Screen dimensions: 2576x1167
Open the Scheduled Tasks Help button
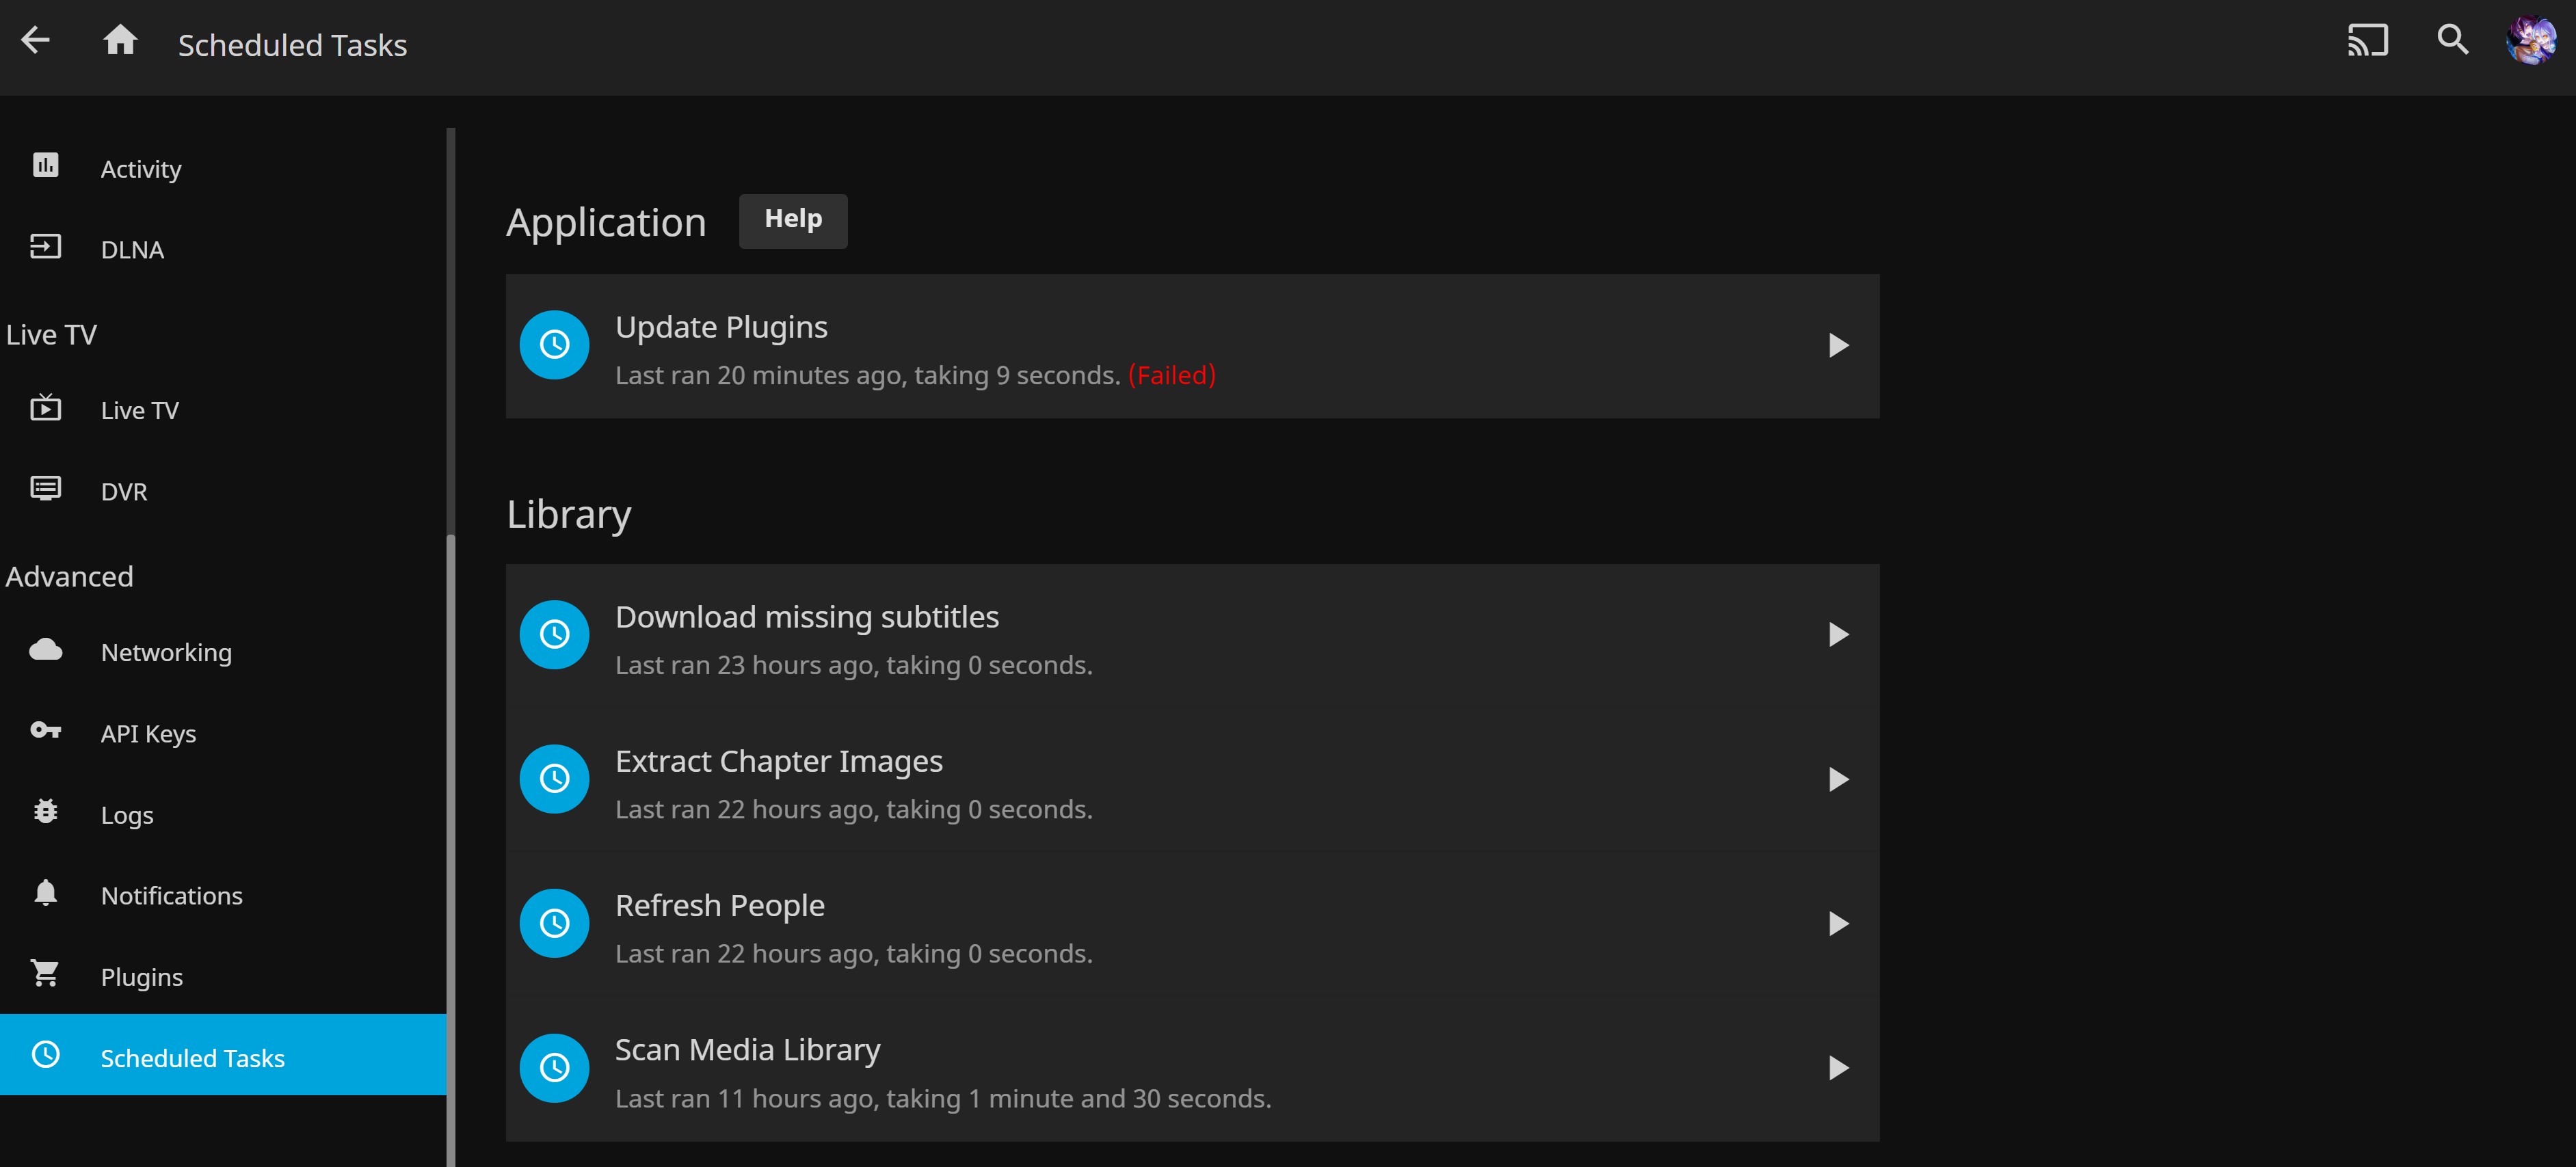coord(792,220)
